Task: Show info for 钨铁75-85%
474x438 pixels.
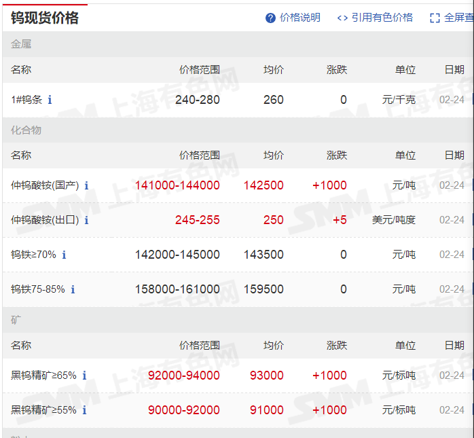Action: (x=73, y=289)
